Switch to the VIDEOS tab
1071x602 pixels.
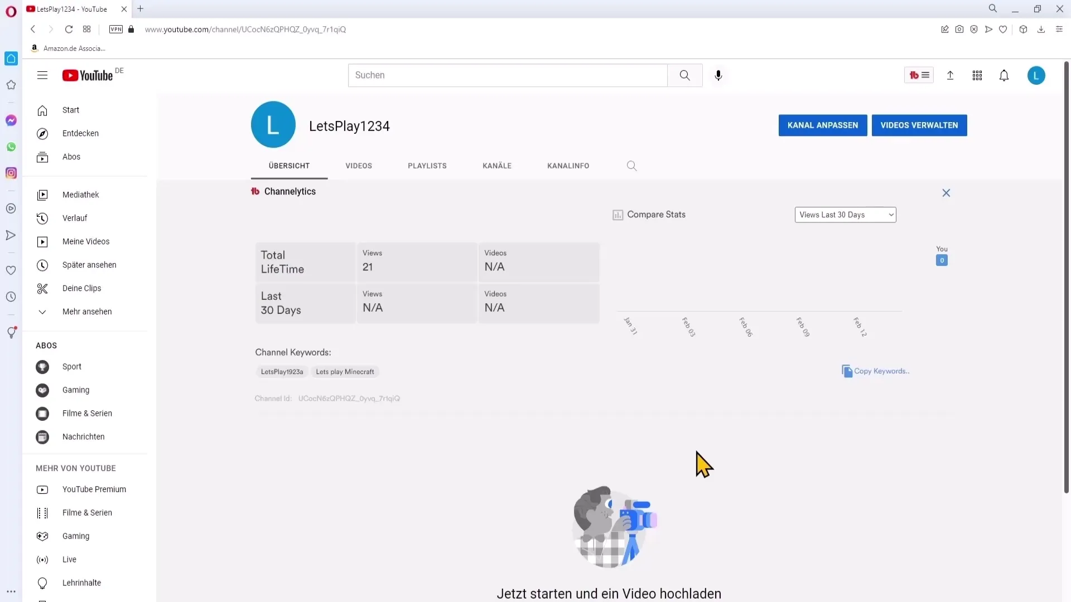358,166
